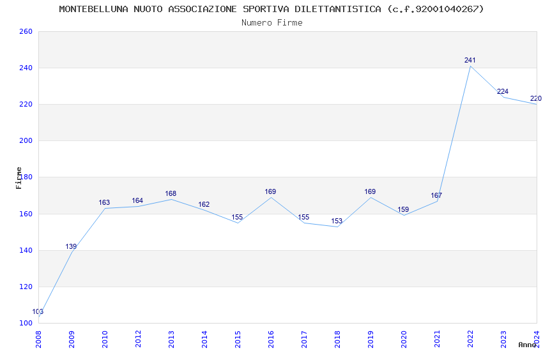Click the x-axis year 2013
This screenshot has width=543, height=351.
(171, 340)
